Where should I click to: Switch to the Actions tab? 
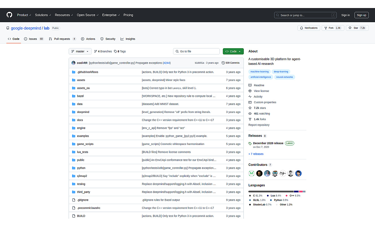pos(88,39)
